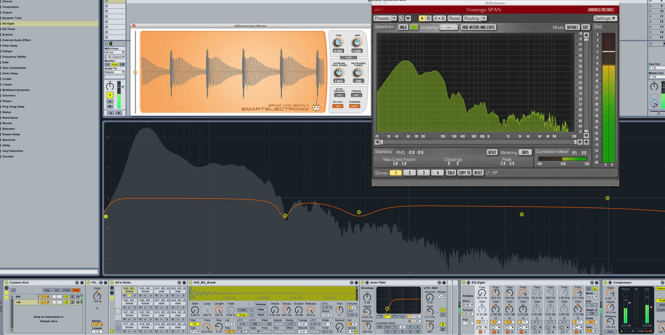This screenshot has height=335, width=665.
Task: Open SPAN Settings menu
Action: (605, 18)
